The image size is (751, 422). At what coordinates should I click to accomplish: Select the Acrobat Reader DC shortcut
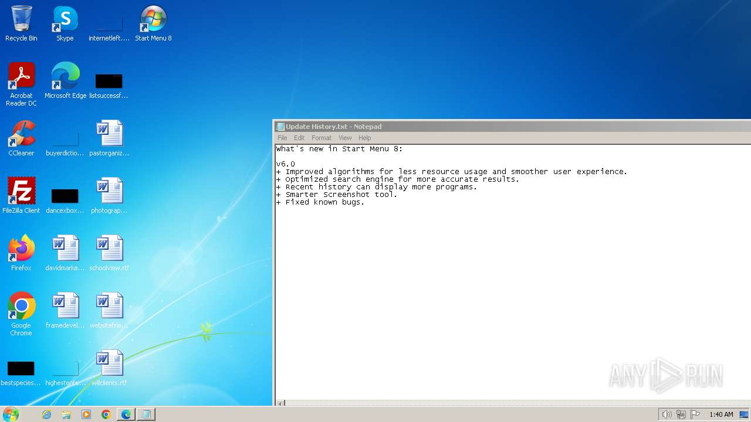(x=21, y=84)
